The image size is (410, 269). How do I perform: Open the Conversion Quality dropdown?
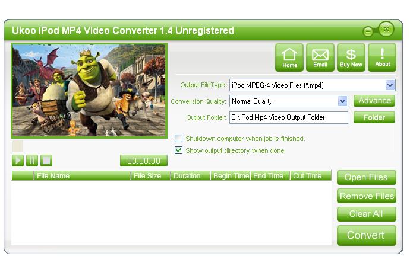(x=342, y=101)
